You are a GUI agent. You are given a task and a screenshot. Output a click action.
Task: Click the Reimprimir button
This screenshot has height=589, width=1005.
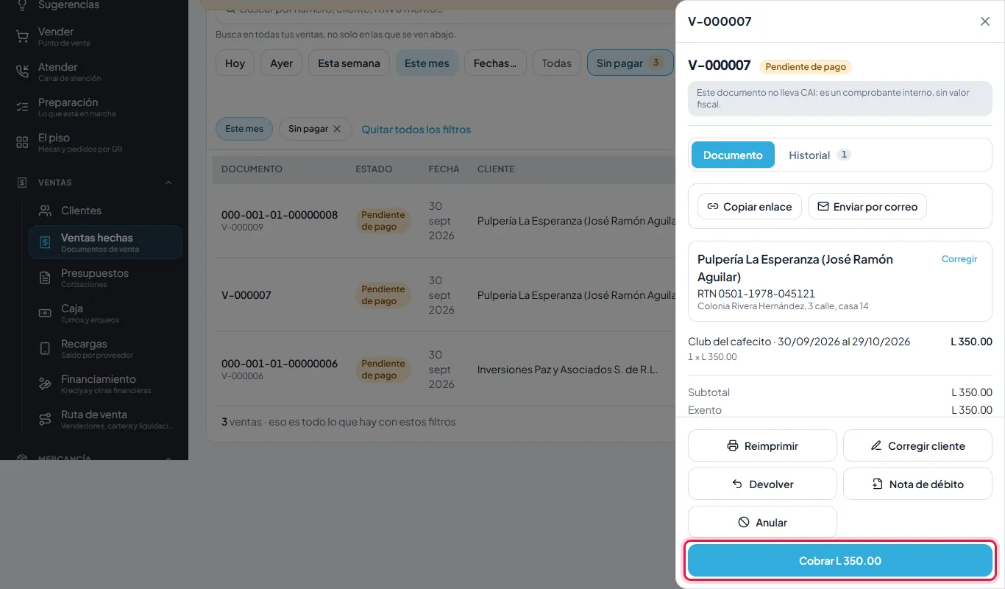click(x=762, y=445)
